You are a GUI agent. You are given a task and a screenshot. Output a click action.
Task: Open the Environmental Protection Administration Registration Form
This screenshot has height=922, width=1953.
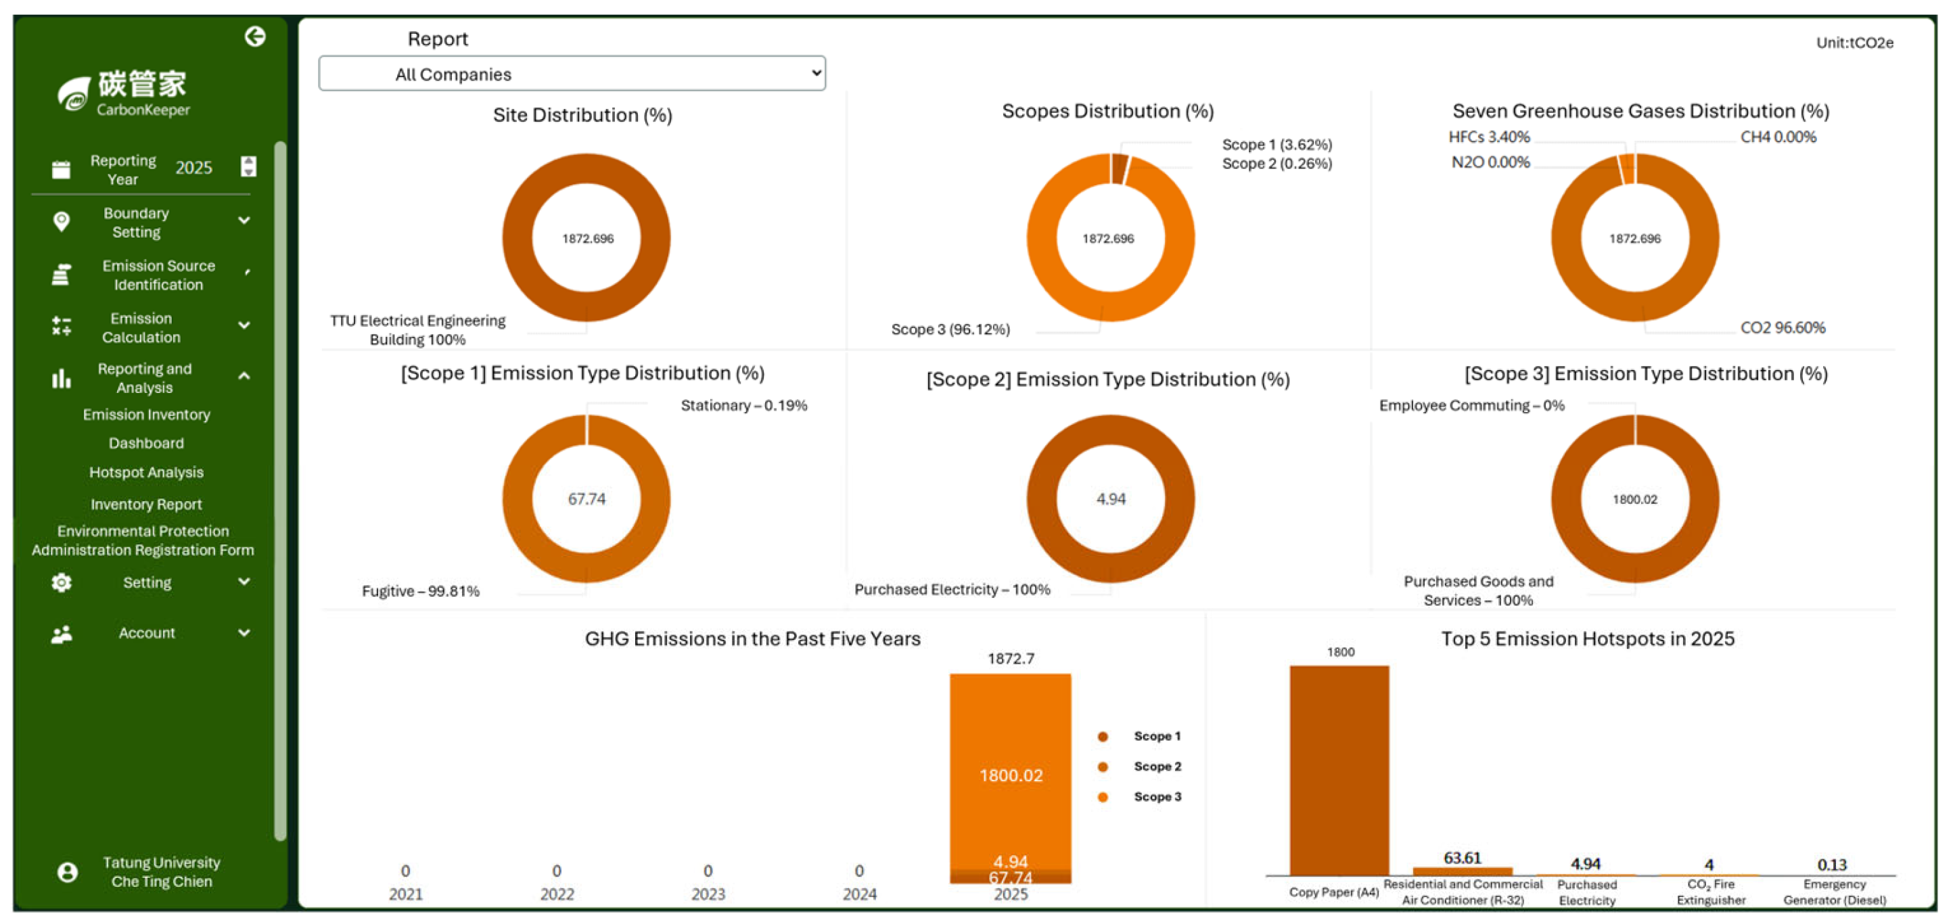click(x=143, y=540)
